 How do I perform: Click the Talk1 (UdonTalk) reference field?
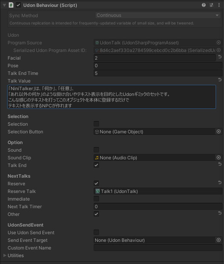tap(158, 191)
